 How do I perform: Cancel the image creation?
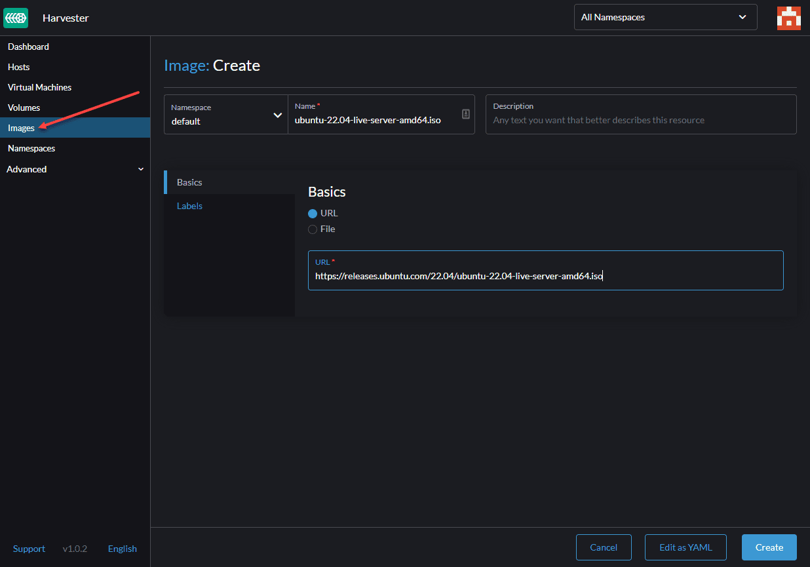click(x=603, y=547)
